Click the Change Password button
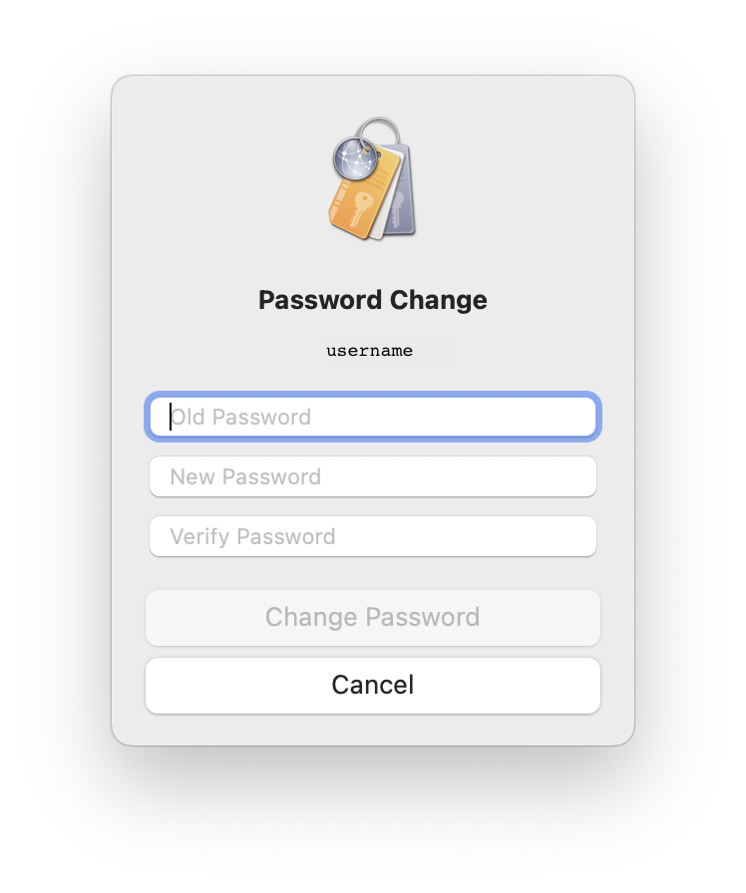Image resolution: width=746 pixels, height=893 pixels. 373,617
